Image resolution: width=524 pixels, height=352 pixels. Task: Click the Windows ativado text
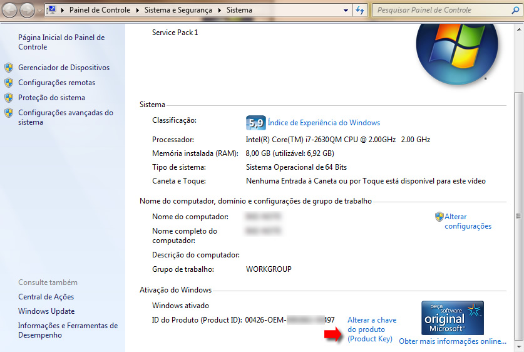180,306
